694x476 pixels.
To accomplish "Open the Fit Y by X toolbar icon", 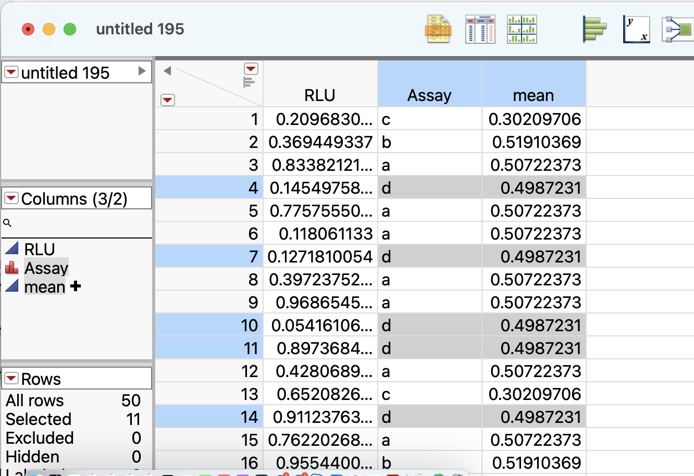I will (636, 29).
